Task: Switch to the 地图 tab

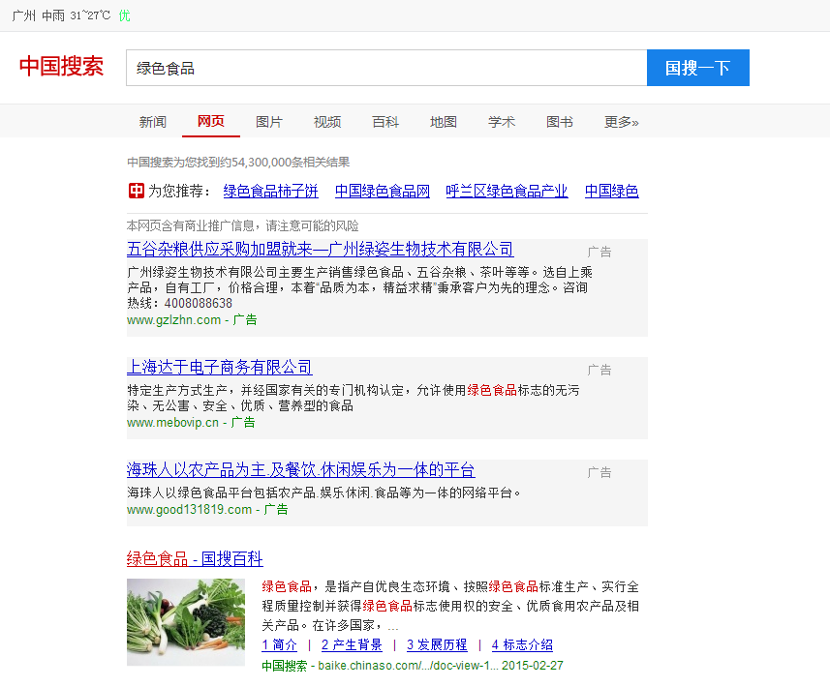Action: coord(444,122)
